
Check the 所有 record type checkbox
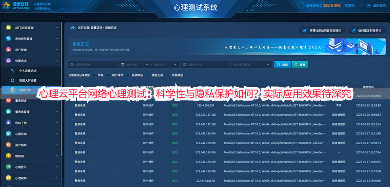pos(94,75)
